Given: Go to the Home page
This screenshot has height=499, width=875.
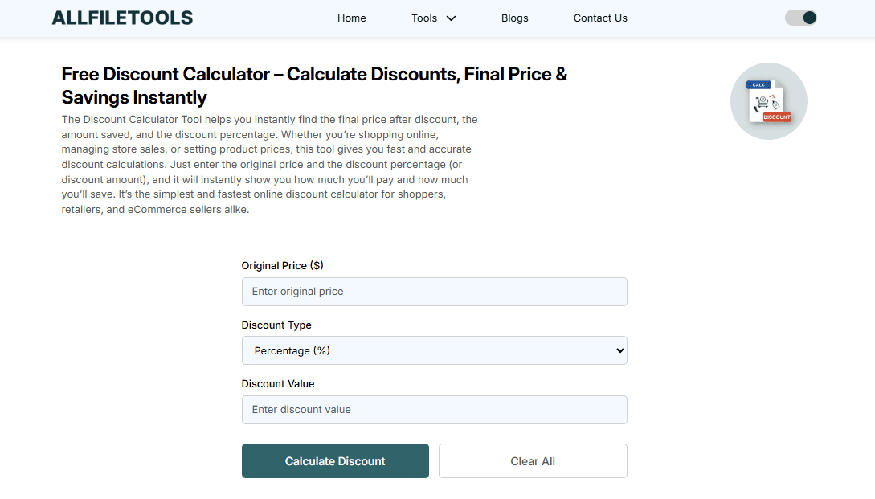Looking at the screenshot, I should click(351, 18).
